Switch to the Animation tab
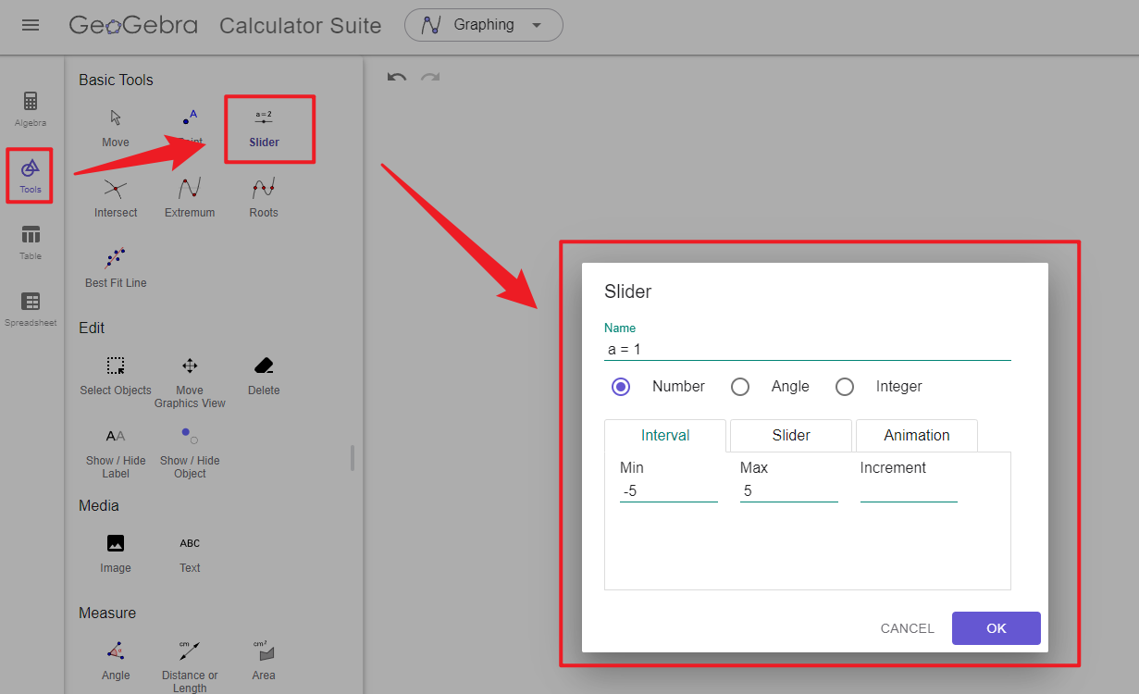1139x694 pixels. pyautogui.click(x=916, y=435)
